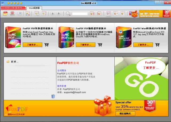171x122 pixels.
Task: Click the folder icon beside 打开...
Action: 8,62
